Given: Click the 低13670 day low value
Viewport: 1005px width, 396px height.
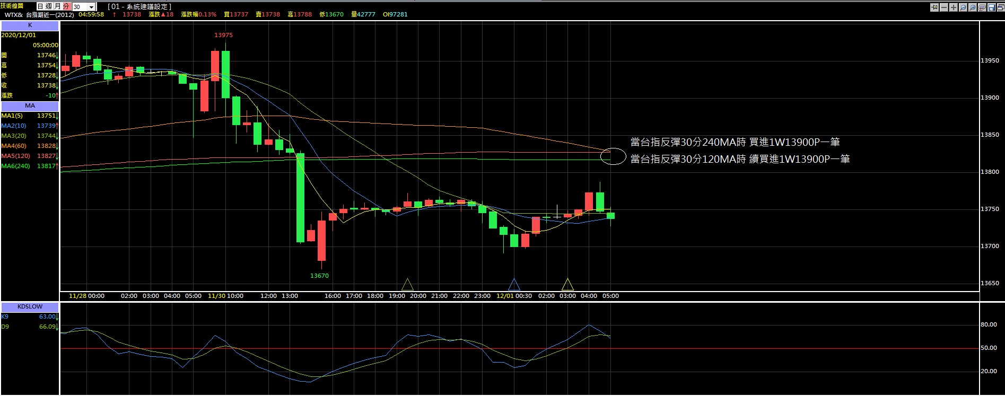Looking at the screenshot, I should [331, 14].
